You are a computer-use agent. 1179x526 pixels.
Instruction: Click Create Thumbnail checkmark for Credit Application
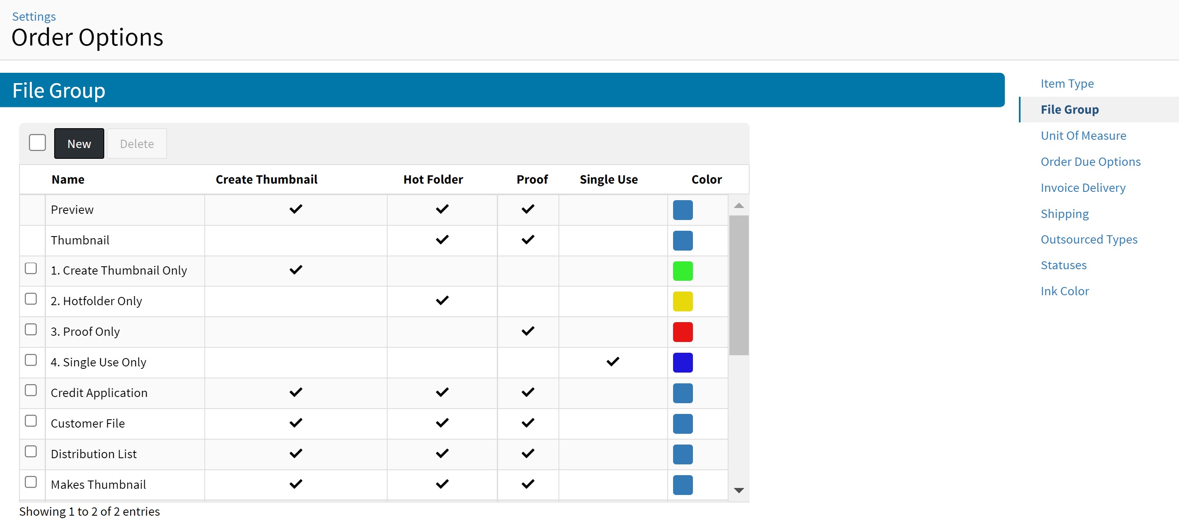(x=296, y=392)
